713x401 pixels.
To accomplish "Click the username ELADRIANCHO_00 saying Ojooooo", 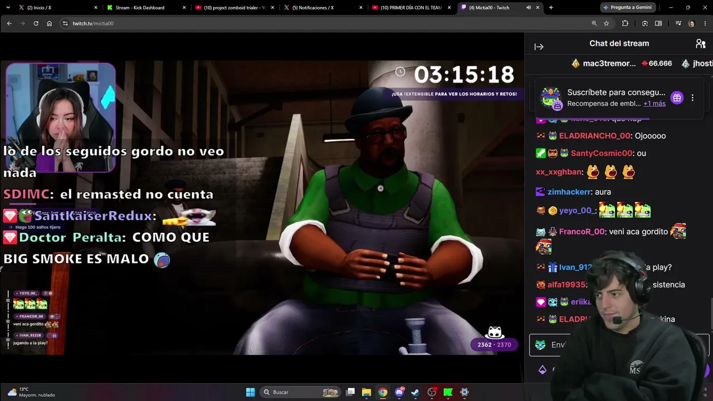I will (x=595, y=136).
